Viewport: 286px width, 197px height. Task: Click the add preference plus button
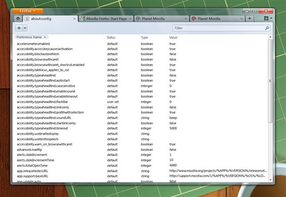click(x=19, y=28)
